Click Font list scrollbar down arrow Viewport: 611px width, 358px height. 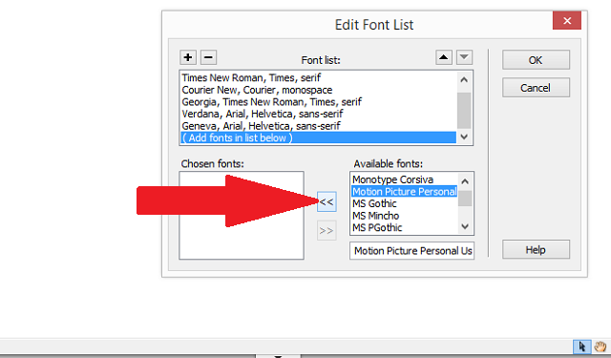click(x=464, y=137)
